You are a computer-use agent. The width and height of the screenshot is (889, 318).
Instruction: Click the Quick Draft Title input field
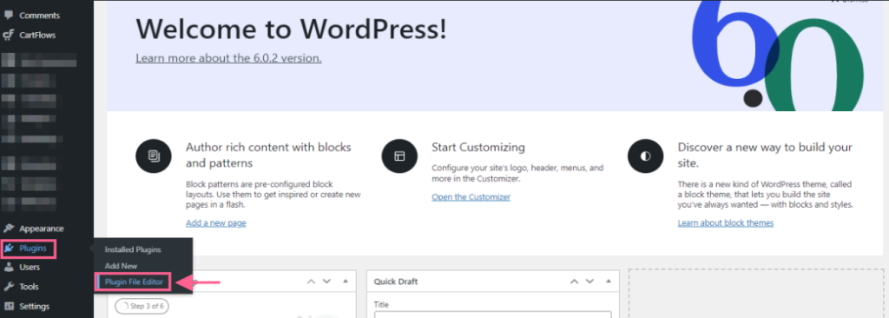(x=493, y=315)
